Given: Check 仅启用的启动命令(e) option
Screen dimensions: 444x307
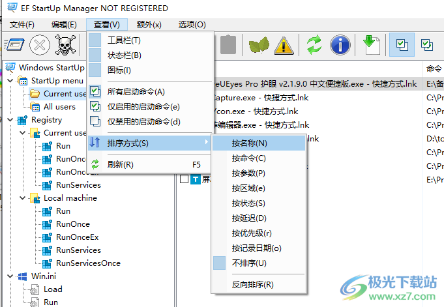Looking at the screenshot, I should coord(150,107).
